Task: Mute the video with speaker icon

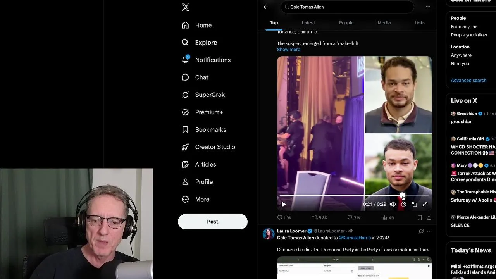Action: [x=393, y=204]
